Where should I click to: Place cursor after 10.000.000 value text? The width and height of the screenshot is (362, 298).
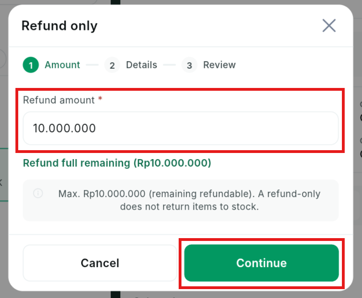pos(97,128)
